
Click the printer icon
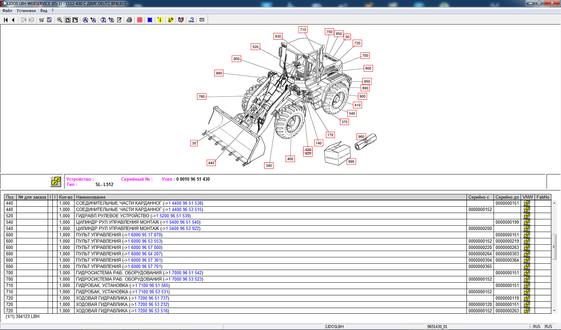pyautogui.click(x=129, y=20)
